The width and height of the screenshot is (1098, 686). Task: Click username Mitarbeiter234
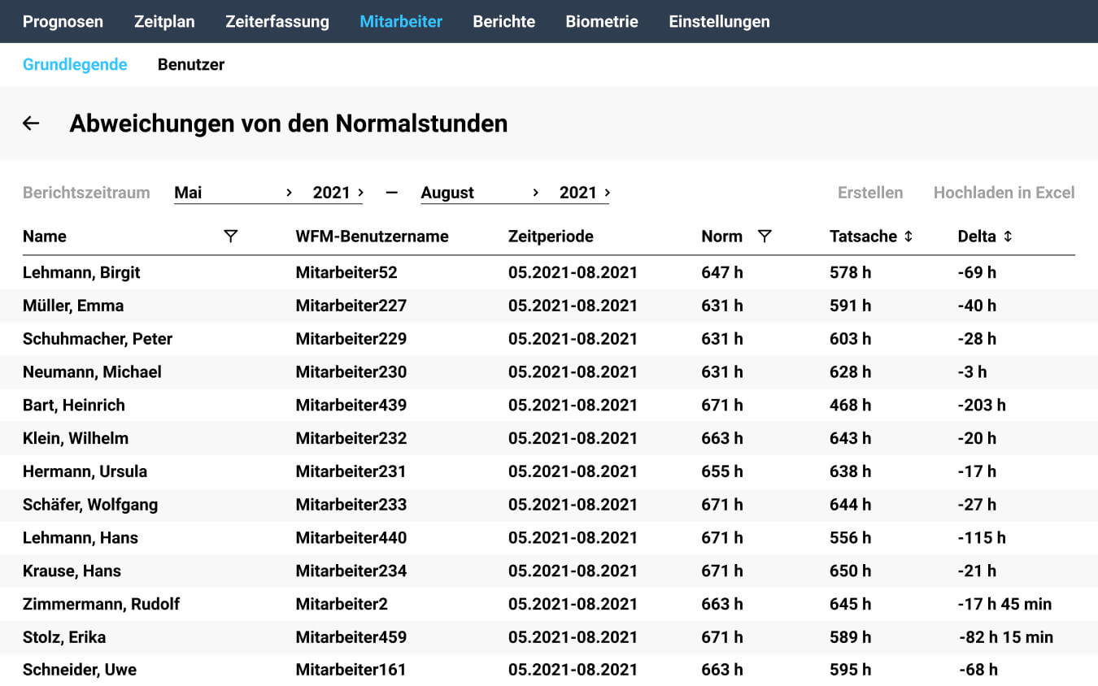351,571
